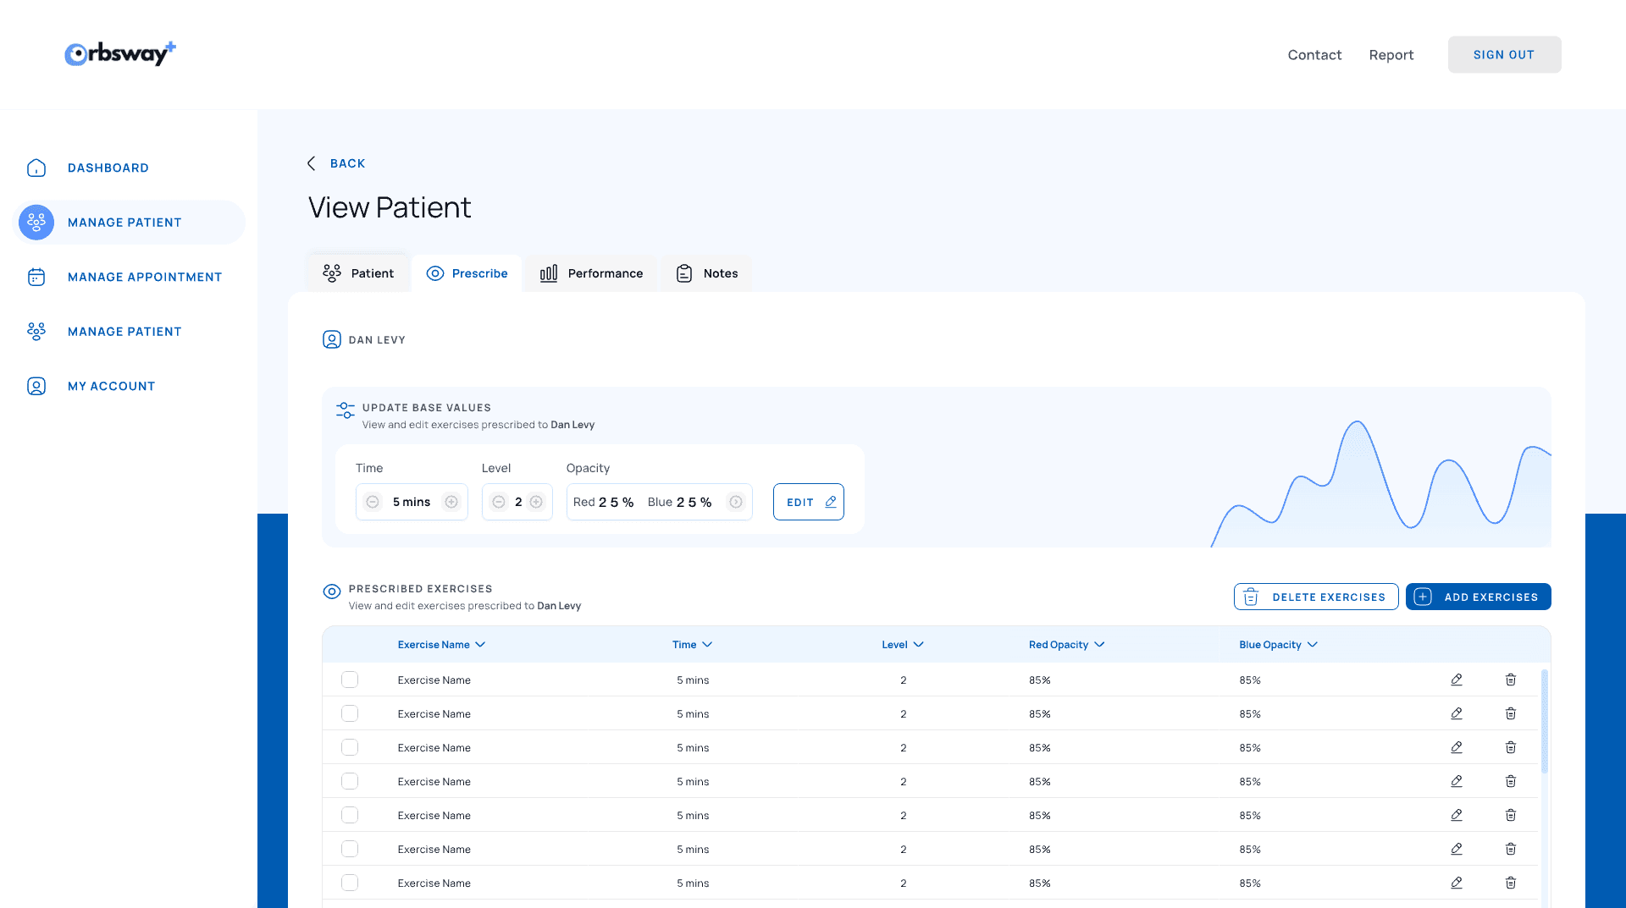Tick the first exercise row checkbox
1626x908 pixels.
(350, 680)
